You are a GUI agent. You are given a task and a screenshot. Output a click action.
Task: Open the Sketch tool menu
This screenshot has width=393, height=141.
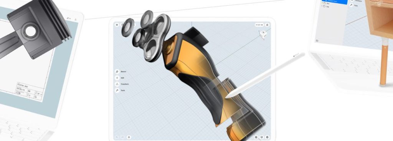(x=121, y=71)
